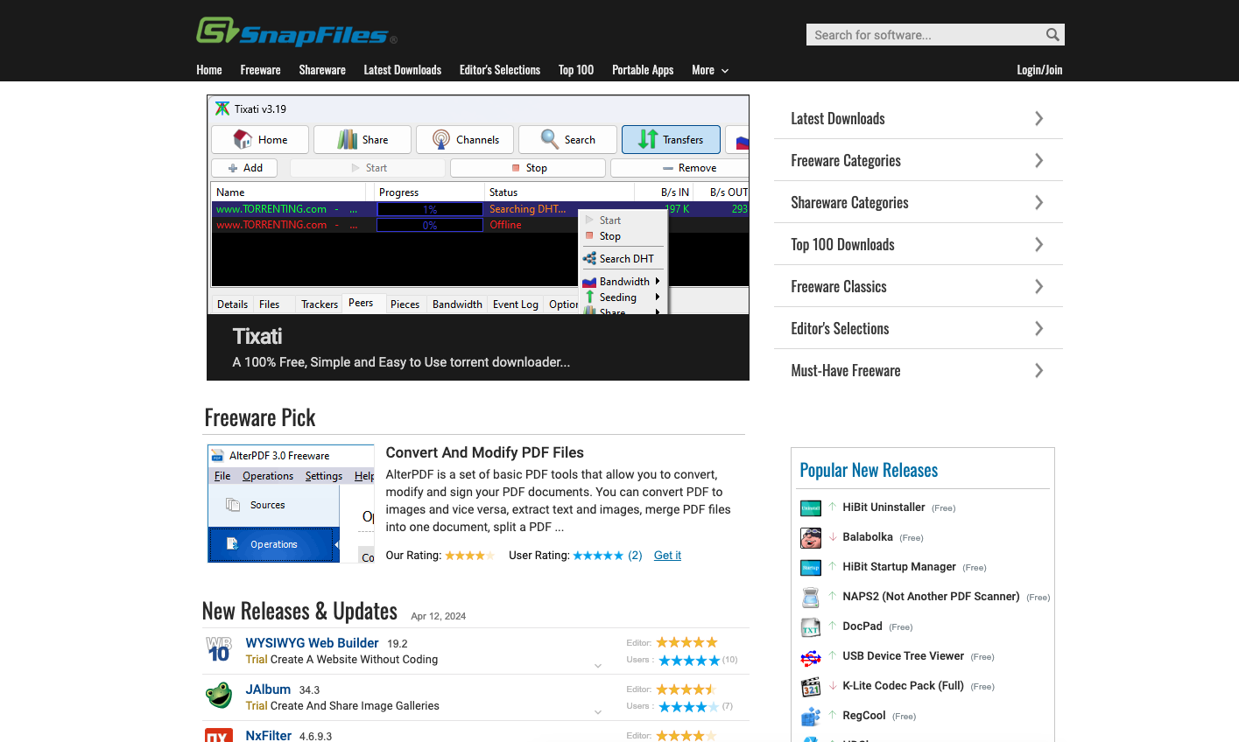Open Freeware in navigation bar

point(260,70)
